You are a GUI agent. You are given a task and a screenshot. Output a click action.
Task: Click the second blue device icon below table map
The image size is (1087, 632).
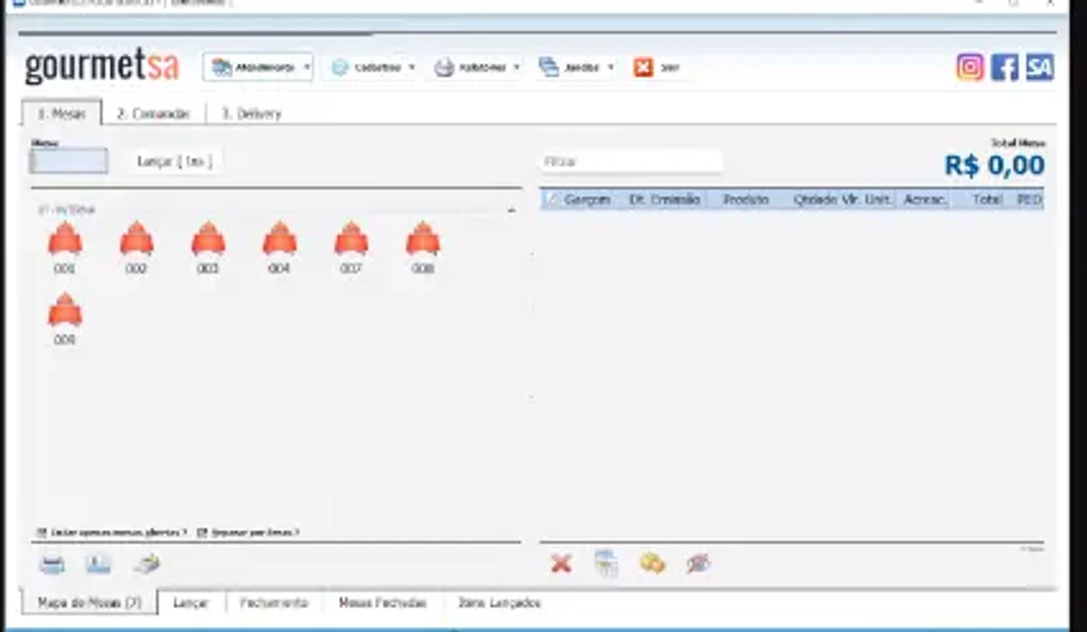point(99,564)
